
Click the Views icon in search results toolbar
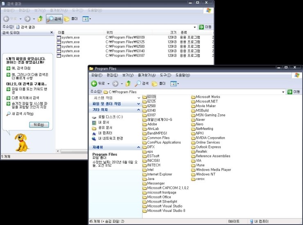86,19
